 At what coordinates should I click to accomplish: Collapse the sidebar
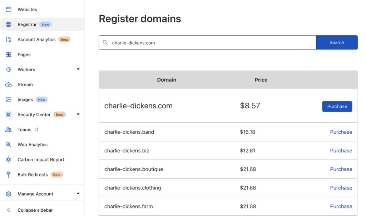9,210
